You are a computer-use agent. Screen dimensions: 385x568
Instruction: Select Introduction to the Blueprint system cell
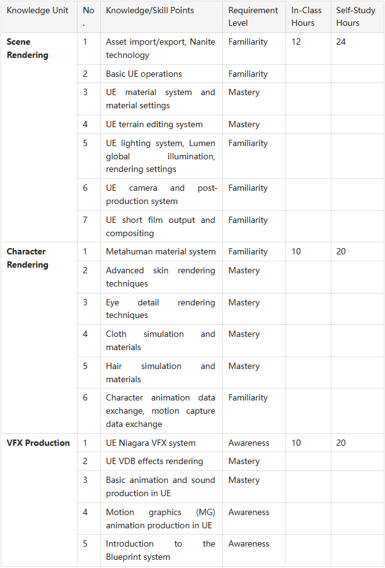[x=161, y=550]
